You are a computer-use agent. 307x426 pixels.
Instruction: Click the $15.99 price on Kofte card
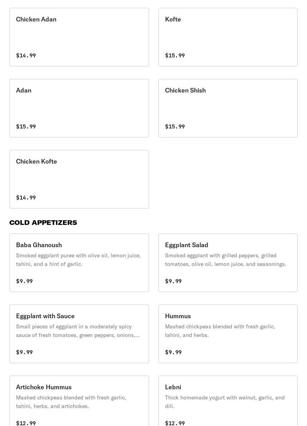175,55
